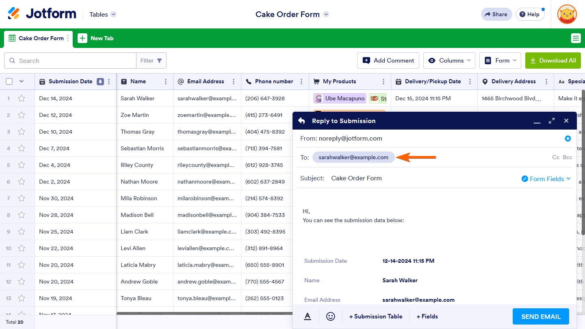This screenshot has width=585, height=329.
Task: Open the Form dropdown button
Action: [500, 61]
